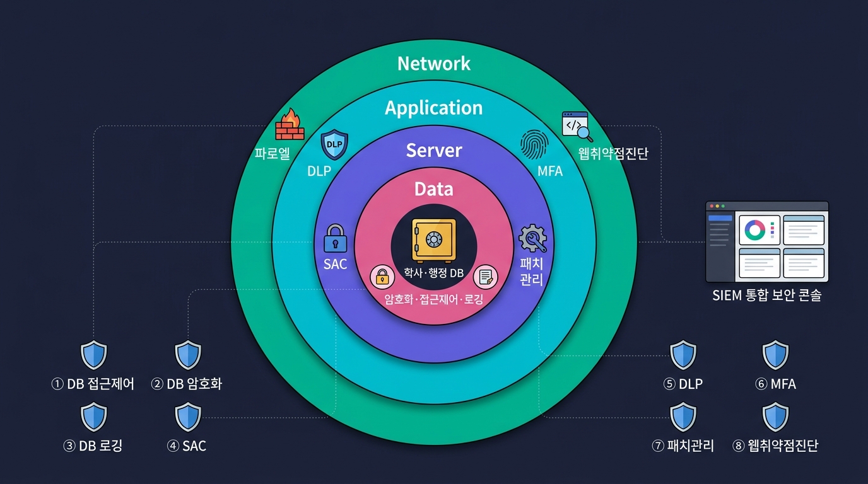Open the central gold safe icon
The width and height of the screenshot is (868, 484).
433,240
